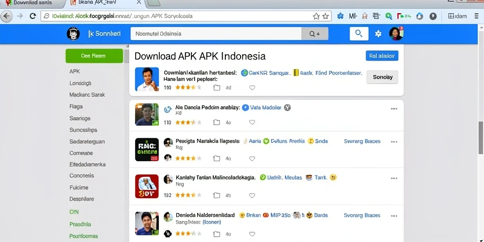Click the grey 'Sonolay' button
The height and width of the screenshot is (242, 484).
(382, 77)
